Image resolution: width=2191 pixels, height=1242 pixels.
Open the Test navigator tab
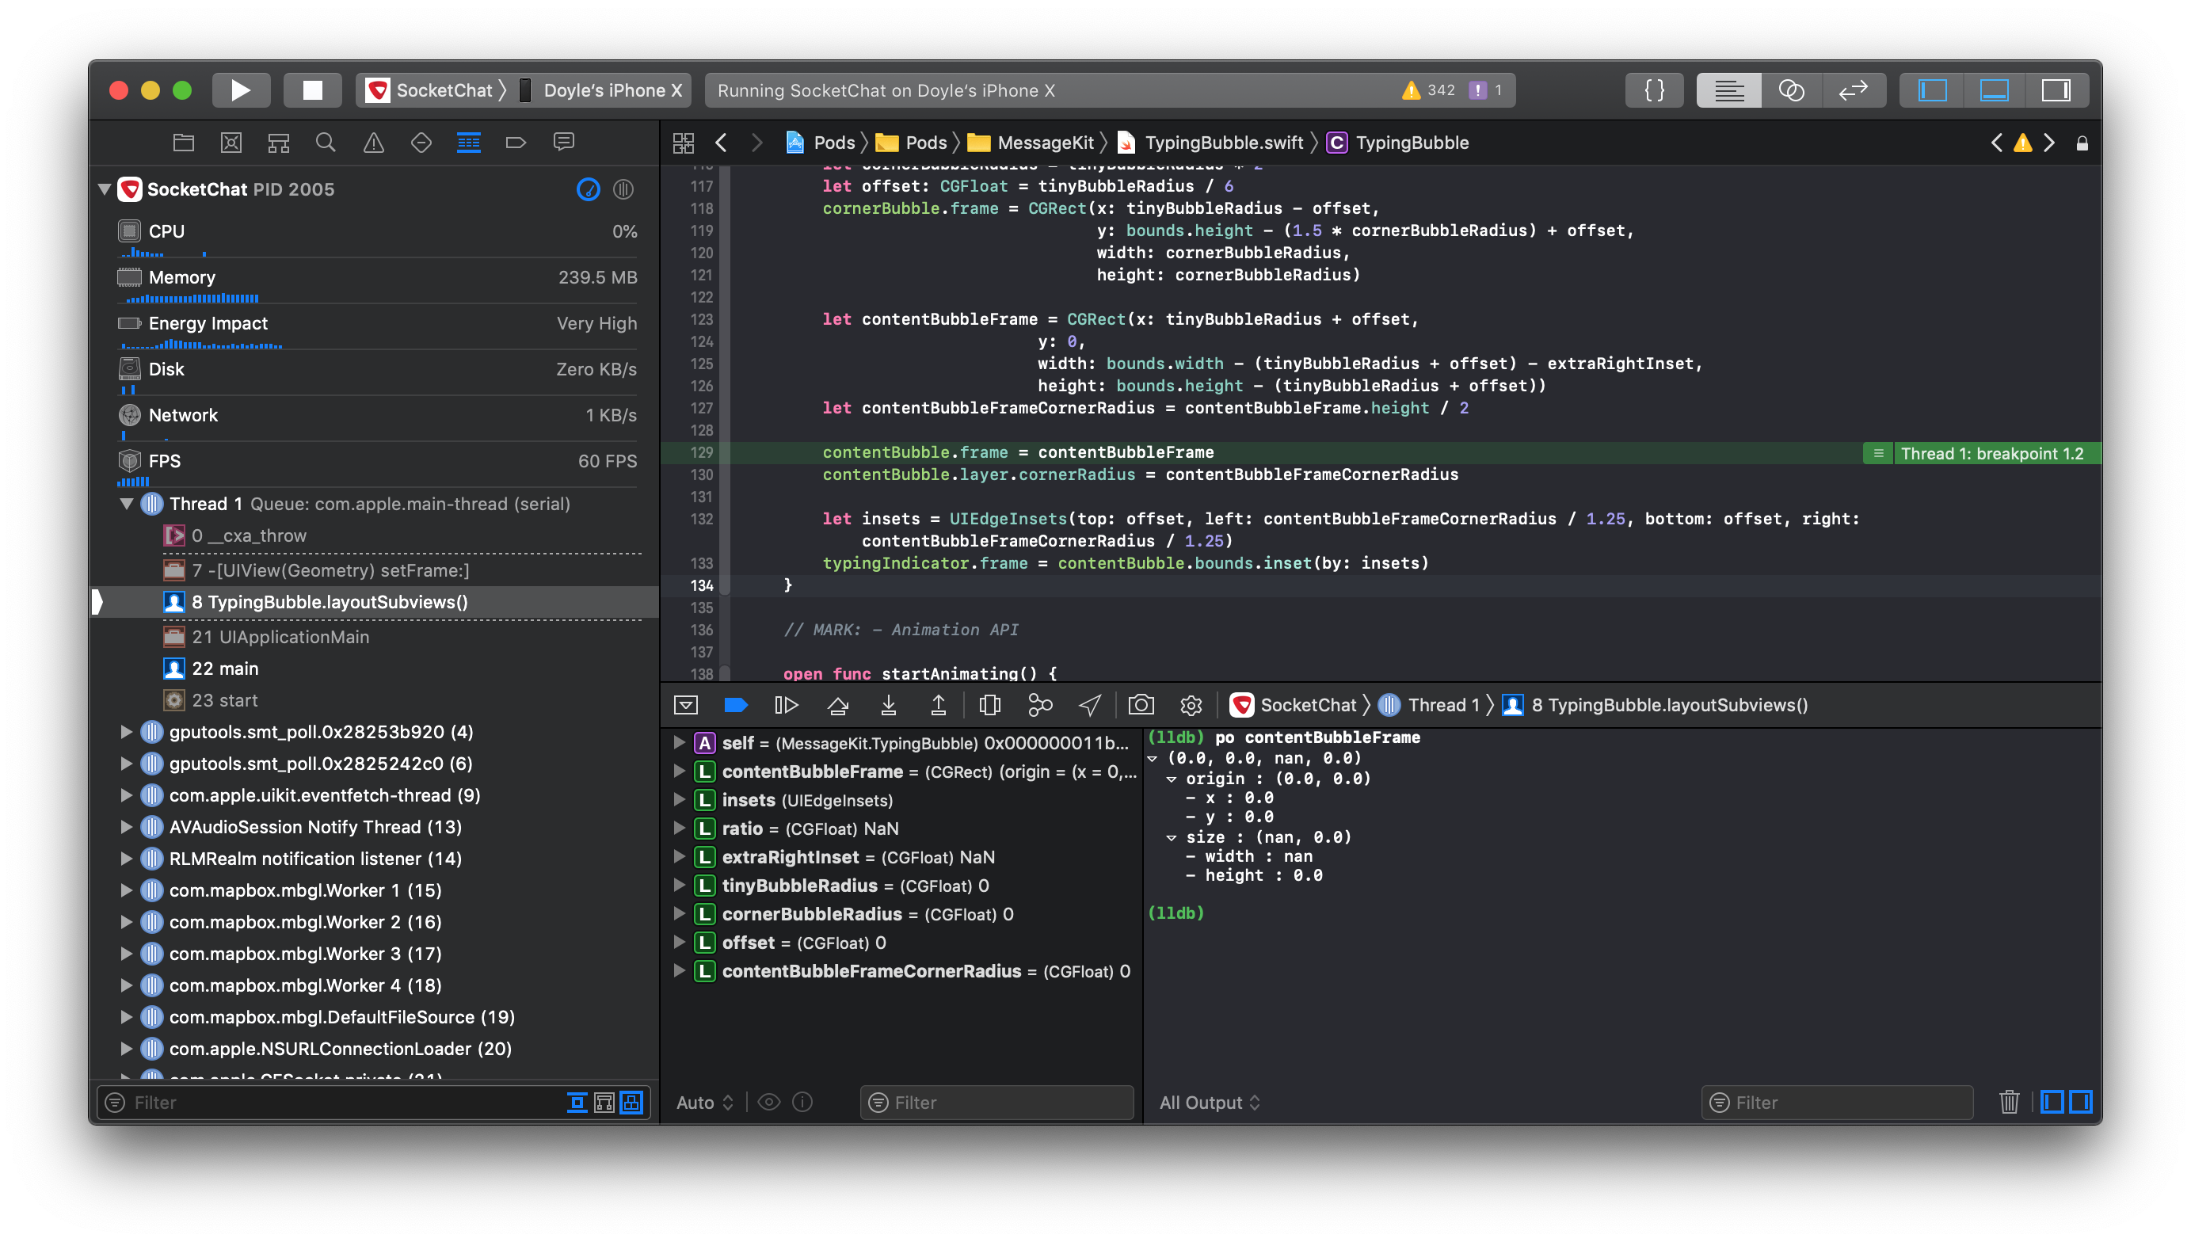[421, 143]
